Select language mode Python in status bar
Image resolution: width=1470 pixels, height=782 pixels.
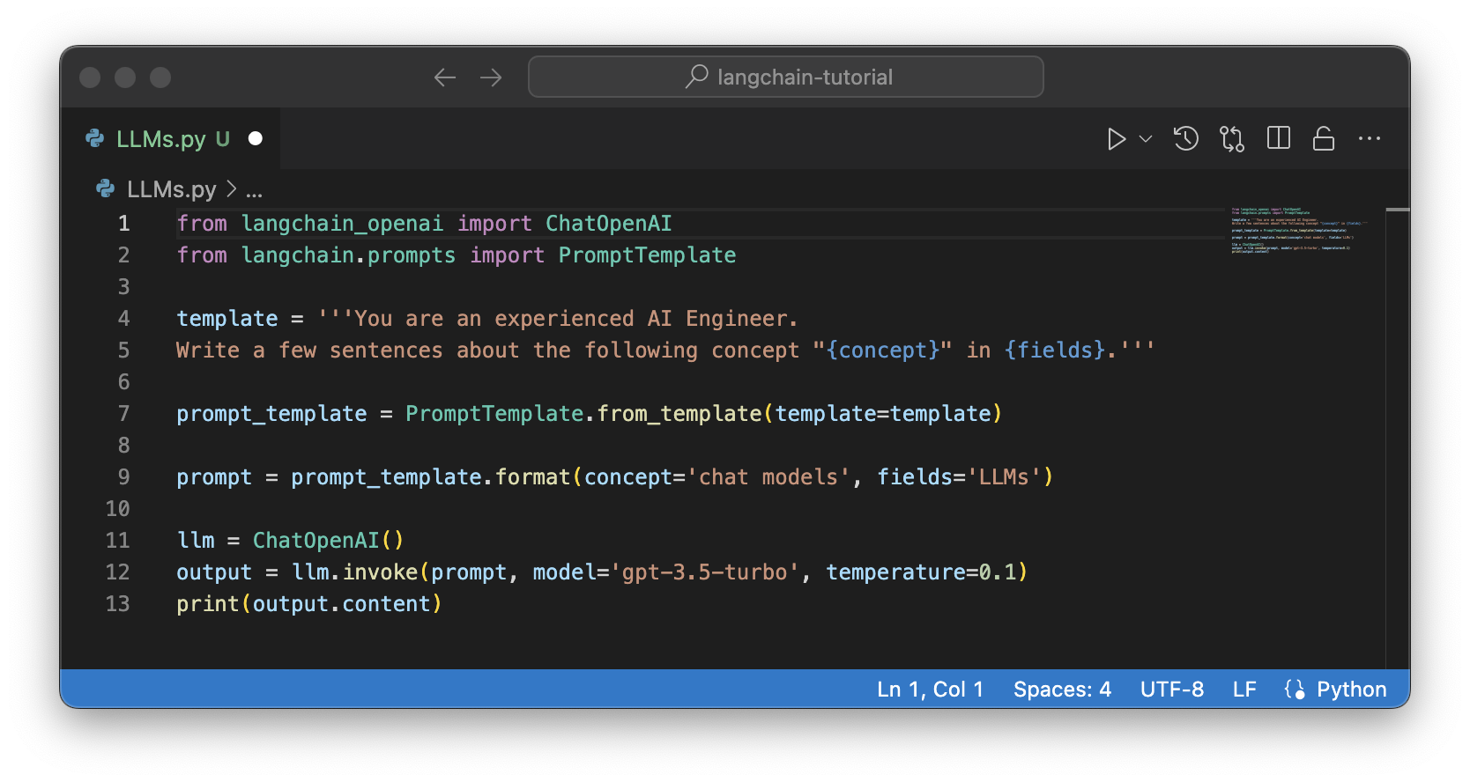point(1352,690)
